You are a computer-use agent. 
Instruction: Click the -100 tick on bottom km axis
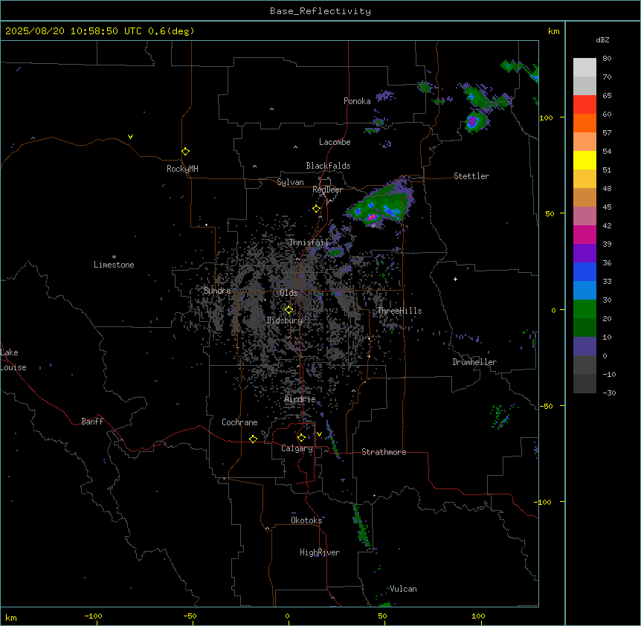coord(94,616)
